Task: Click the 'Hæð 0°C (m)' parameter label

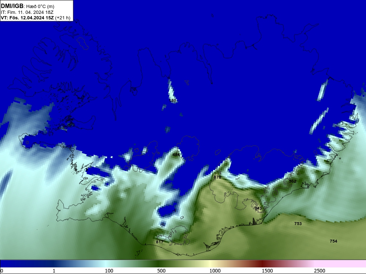Action: (40, 6)
